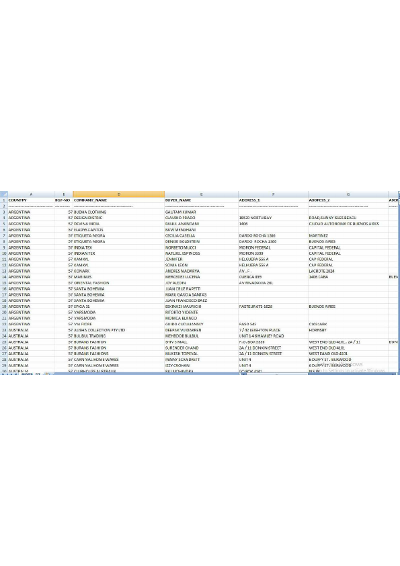Select cell MARINUS
Viewport: 400px width, 566px height.
click(118, 277)
